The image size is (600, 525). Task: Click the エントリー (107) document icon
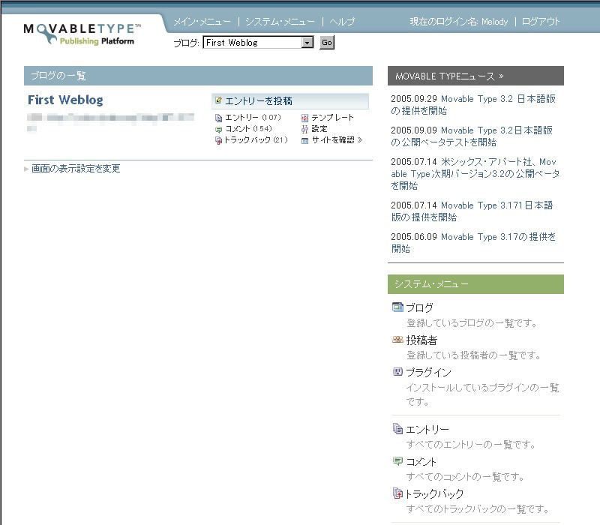218,118
